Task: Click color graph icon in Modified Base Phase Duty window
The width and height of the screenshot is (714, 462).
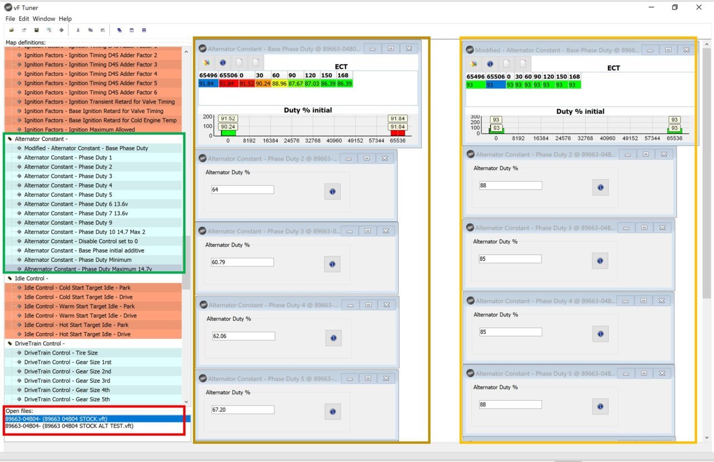Action: pos(474,64)
